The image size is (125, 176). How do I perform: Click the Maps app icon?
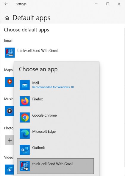click(x=10, y=82)
